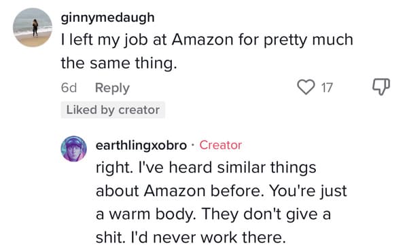Open ginnymedaugh's beach profile picture
The height and width of the screenshot is (251, 407).
point(33,27)
